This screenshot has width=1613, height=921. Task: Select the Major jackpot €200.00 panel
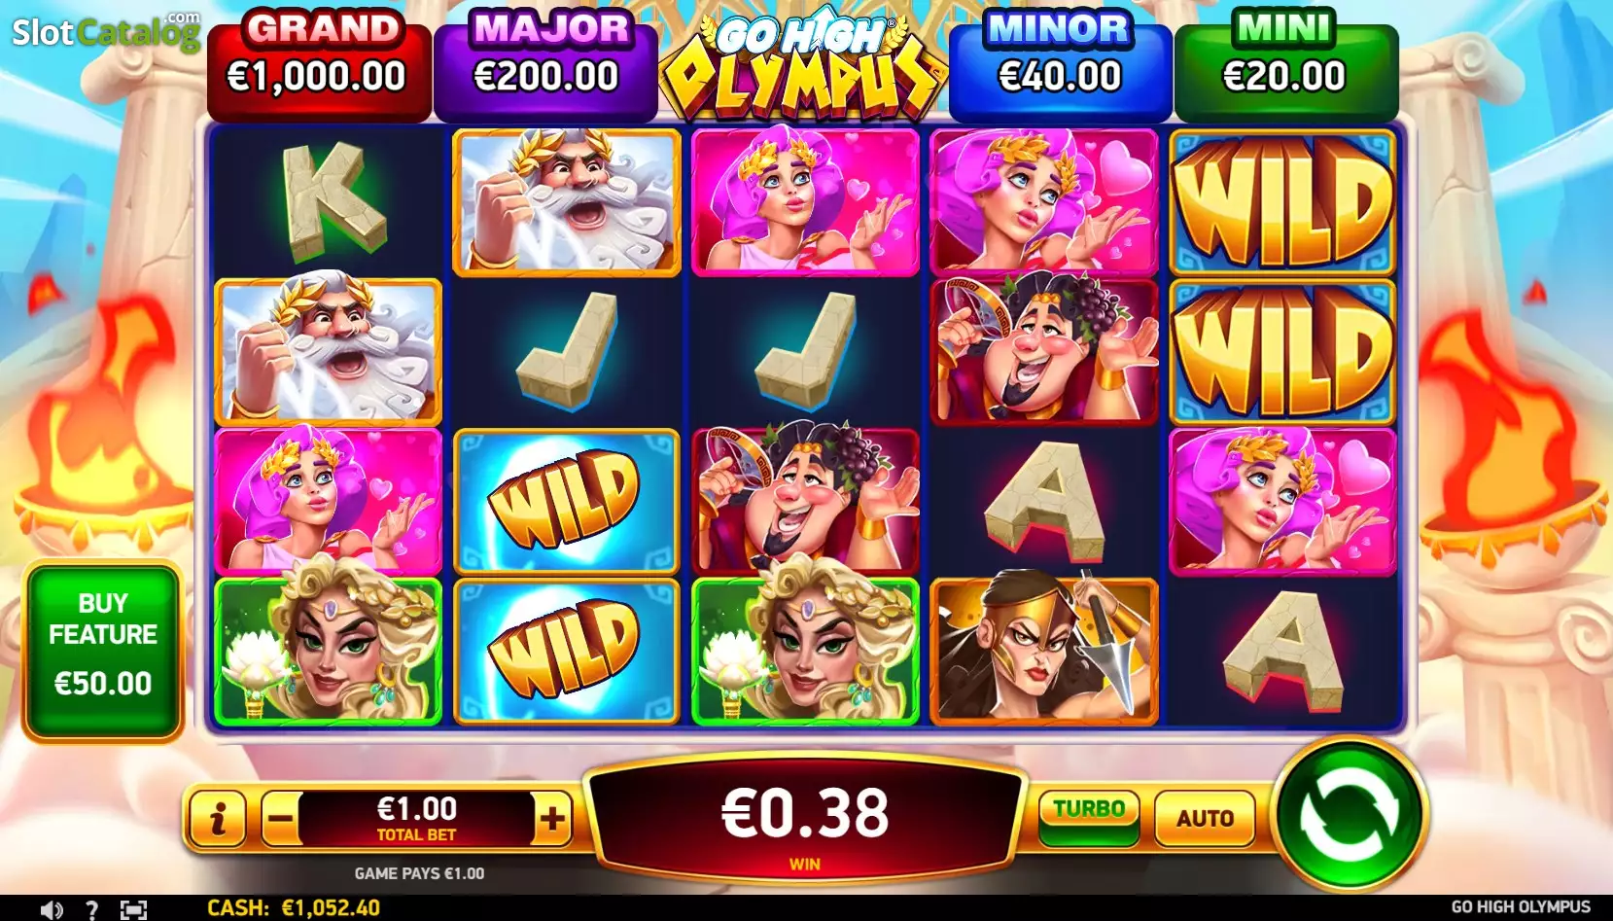click(x=546, y=64)
